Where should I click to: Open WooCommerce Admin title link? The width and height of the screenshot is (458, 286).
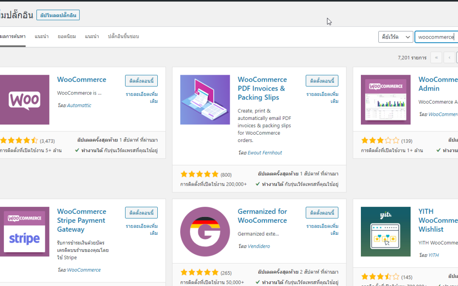(438, 84)
